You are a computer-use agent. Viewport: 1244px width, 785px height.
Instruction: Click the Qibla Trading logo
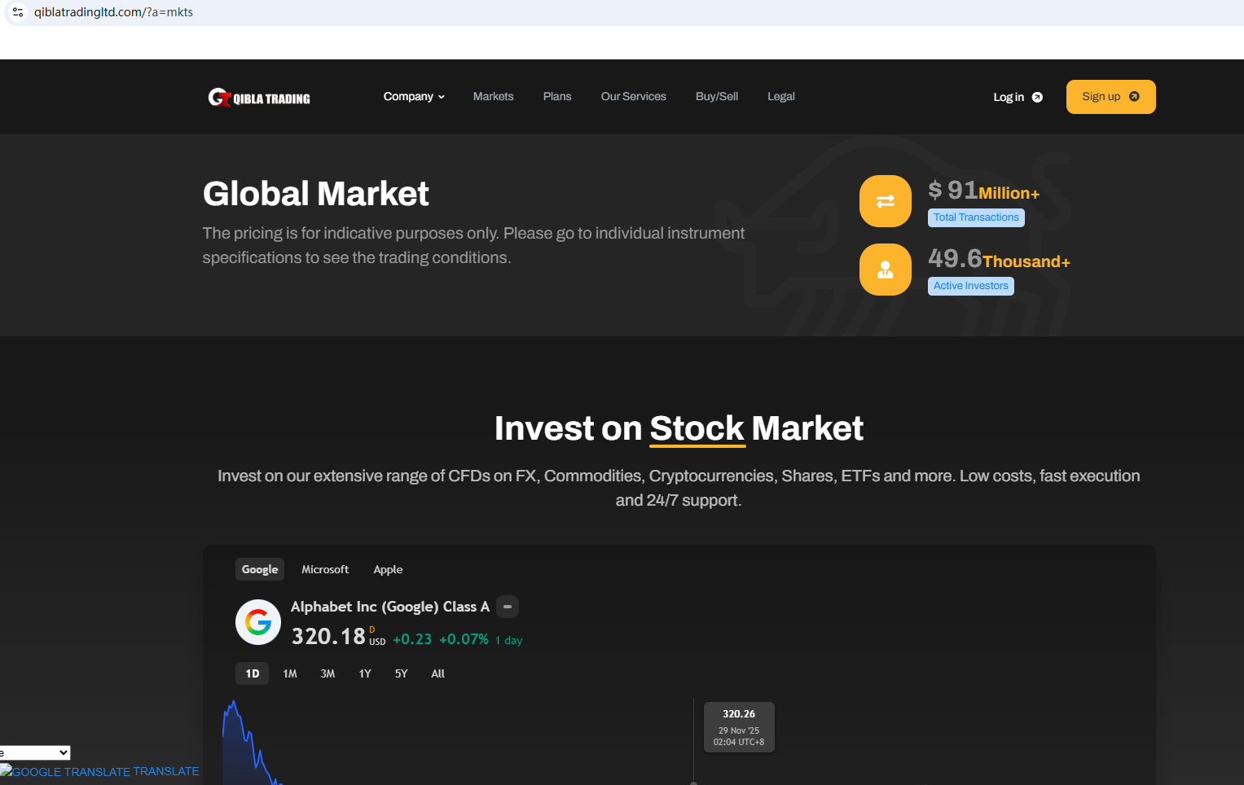pyautogui.click(x=259, y=98)
